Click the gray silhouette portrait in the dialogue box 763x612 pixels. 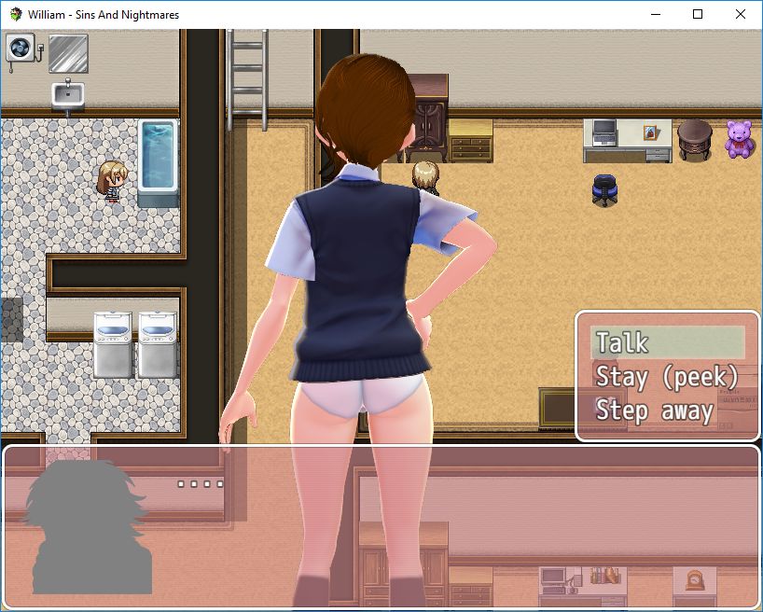(x=88, y=527)
